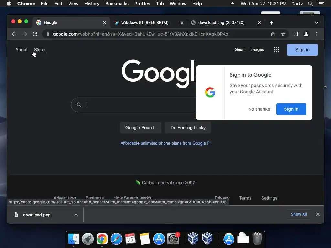The image size is (331, 248).
Task: Go back to the previous page
Action: pos(14,34)
